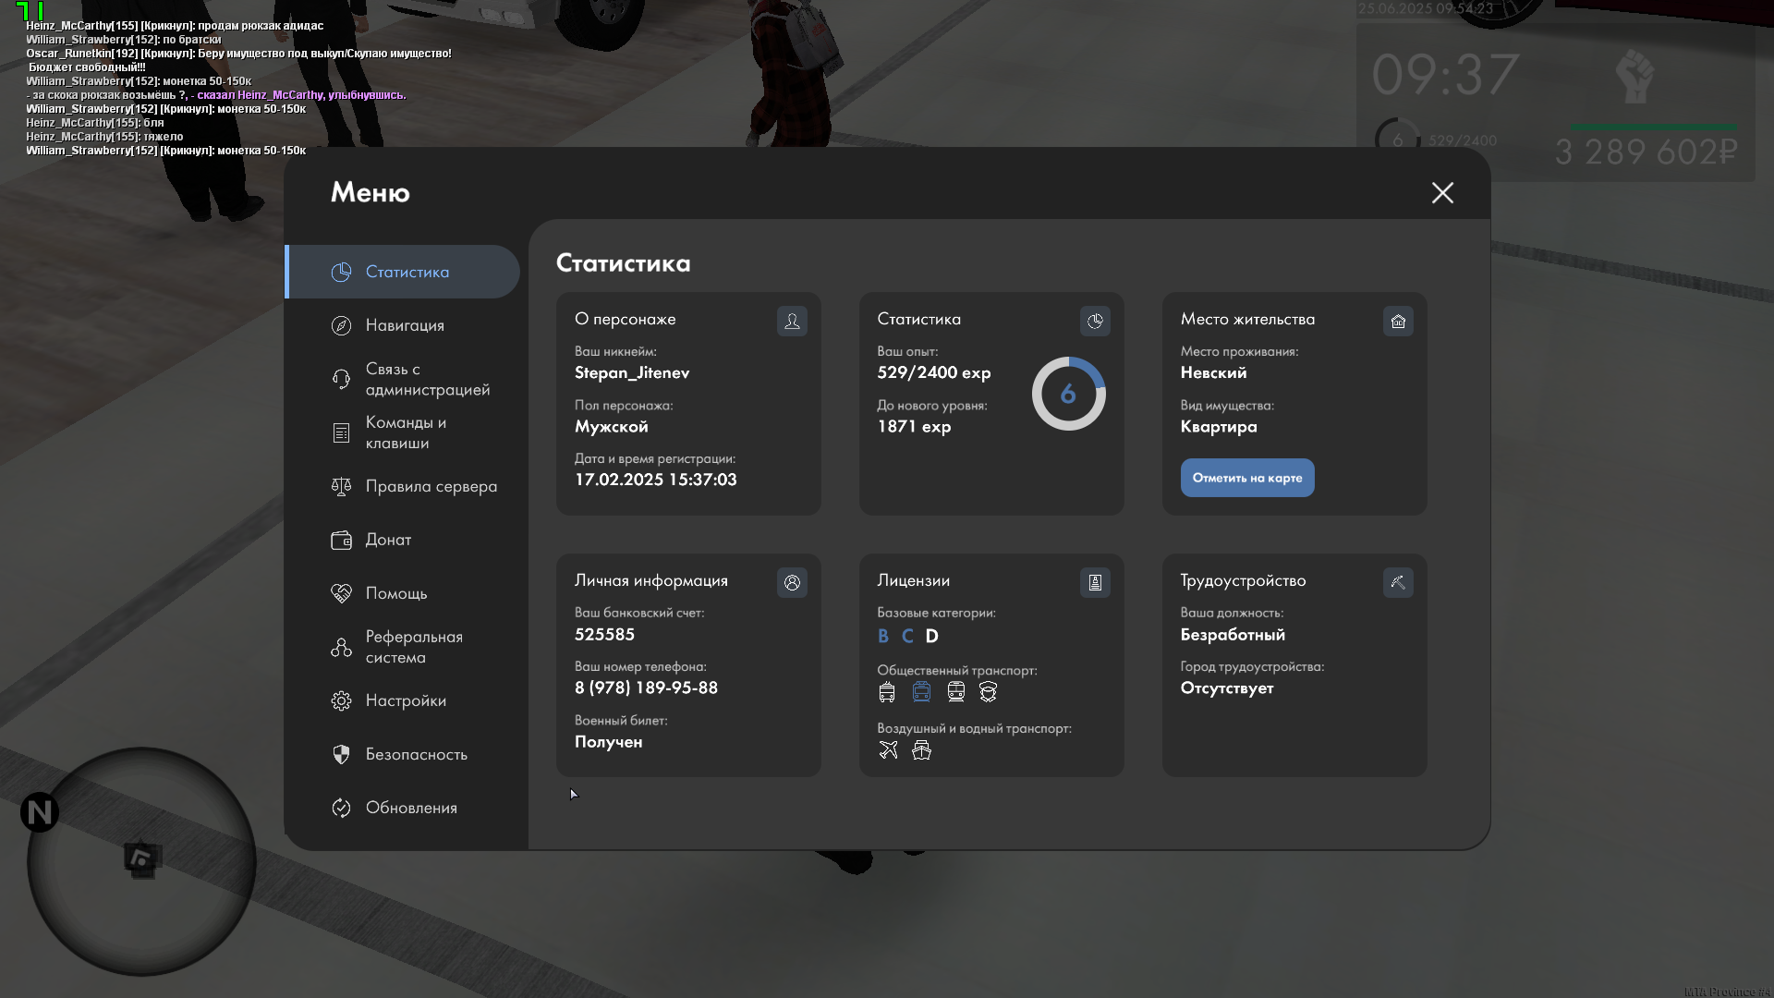The image size is (1774, 998).
Task: Click property type Квартира
Action: 1219,426
